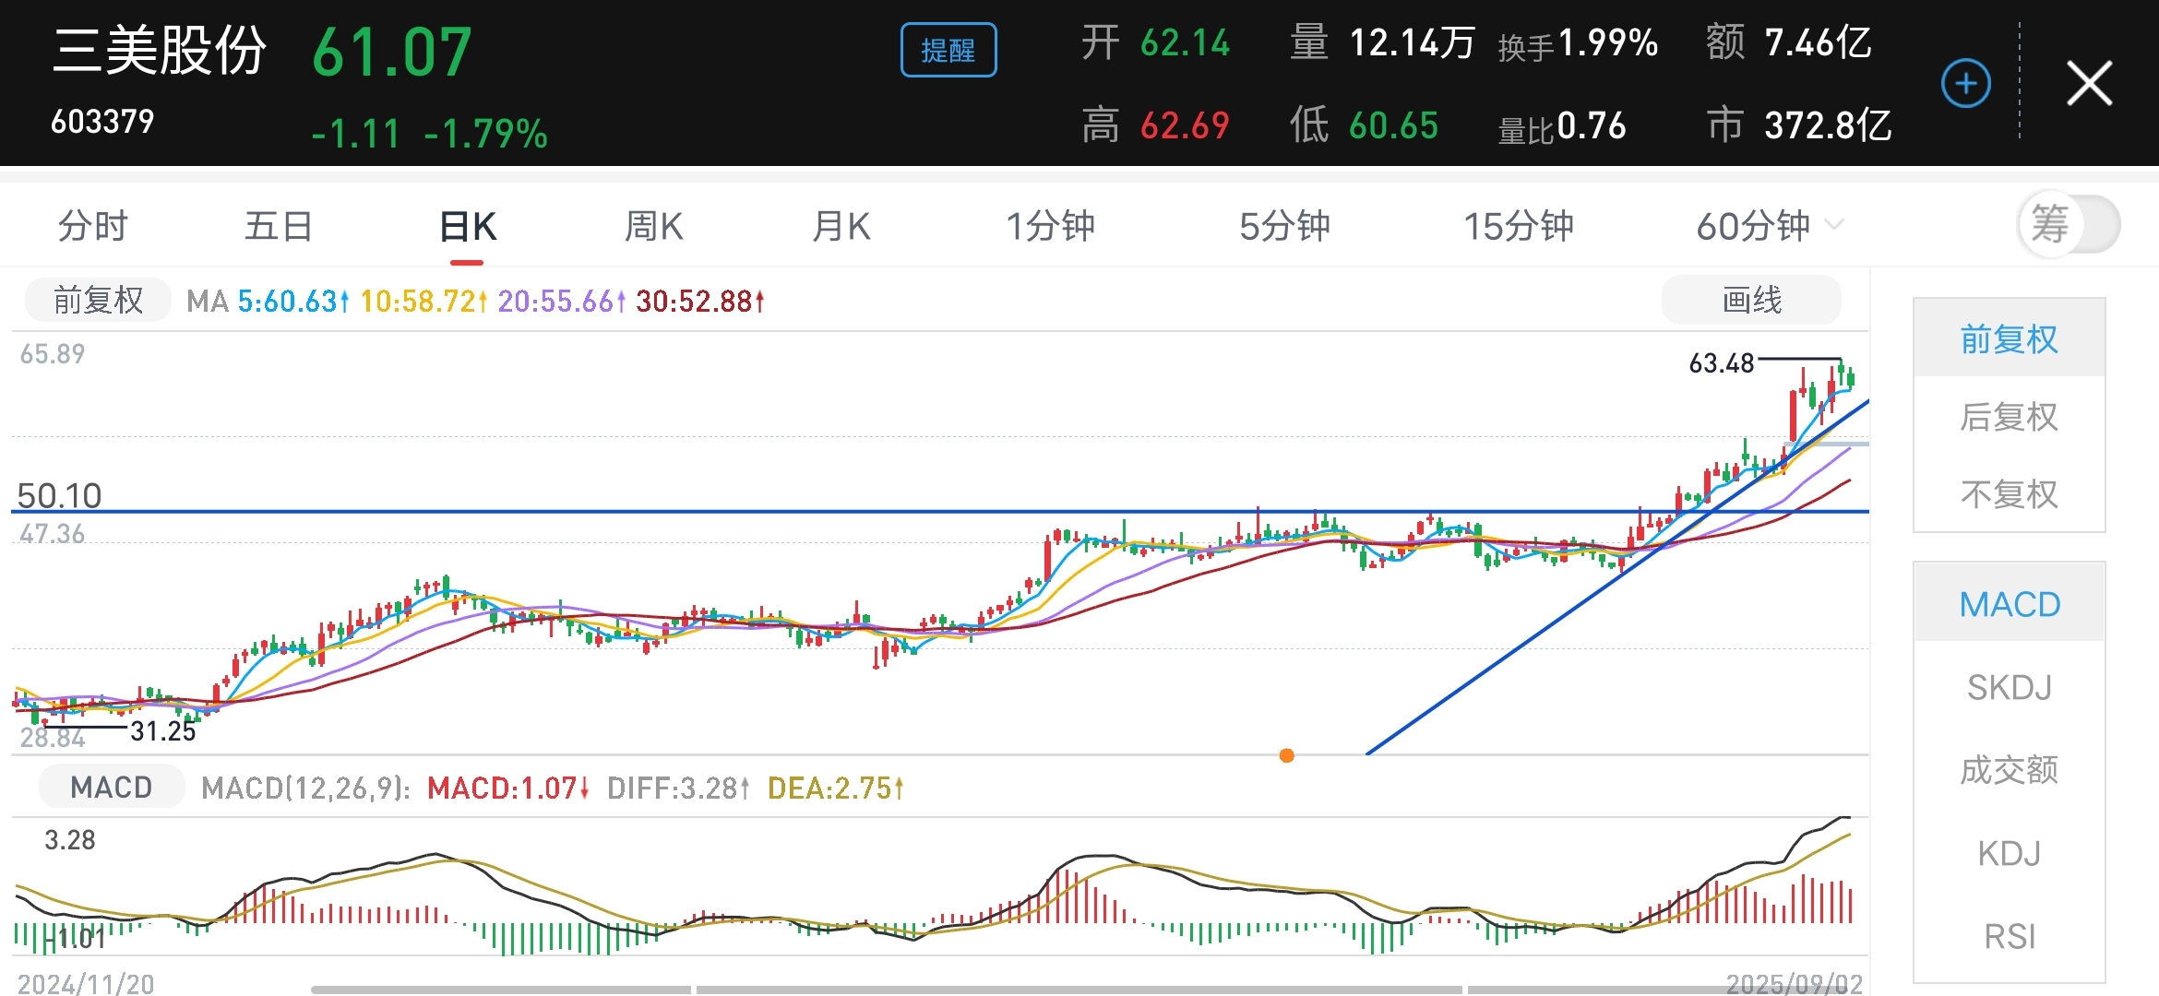Click current price 61.07
The image size is (2159, 996).
pos(392,52)
